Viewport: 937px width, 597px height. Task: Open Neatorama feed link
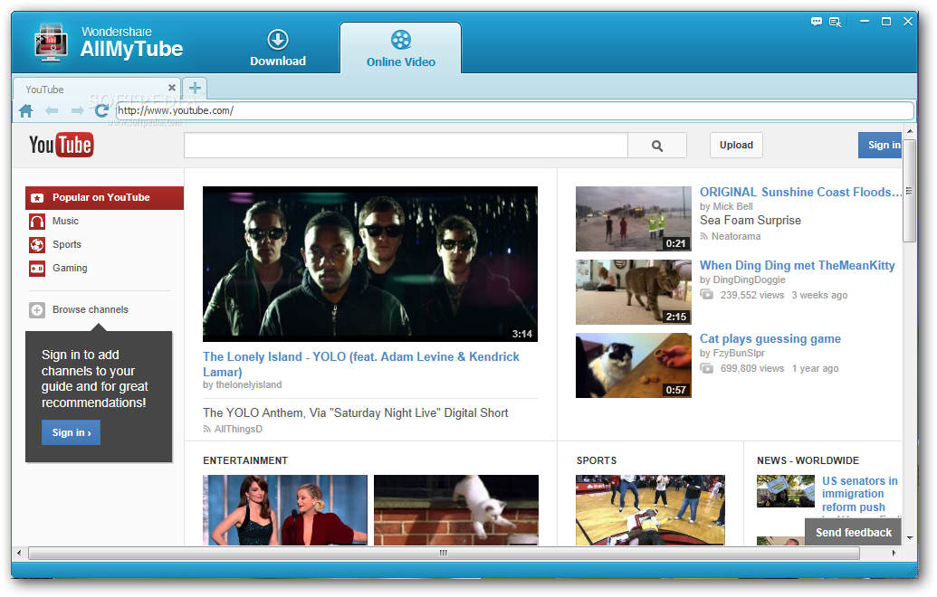(736, 236)
